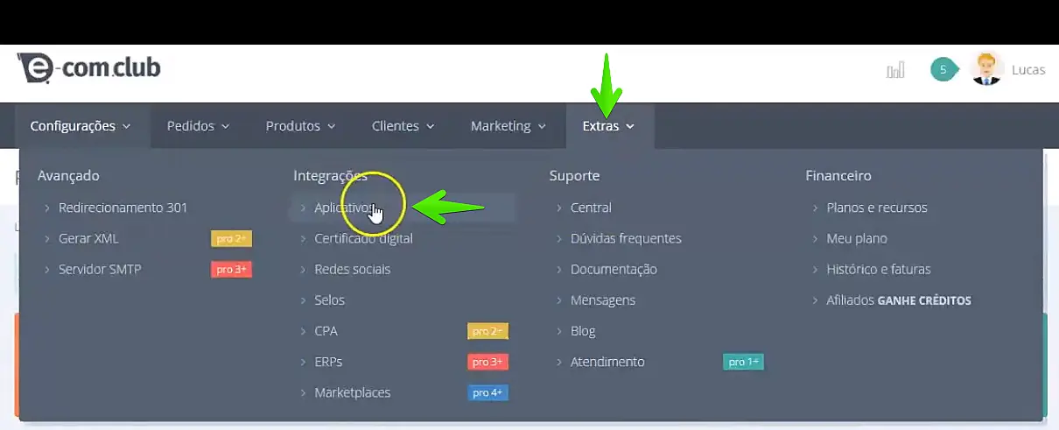Click the pro 3+ badge next to Servidor SMTP
The image size is (1059, 430).
231,269
